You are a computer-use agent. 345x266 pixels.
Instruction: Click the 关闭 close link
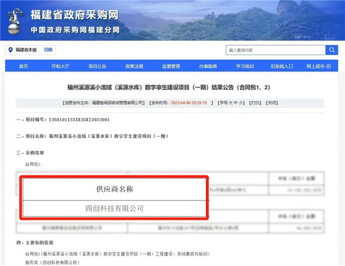click(x=272, y=103)
